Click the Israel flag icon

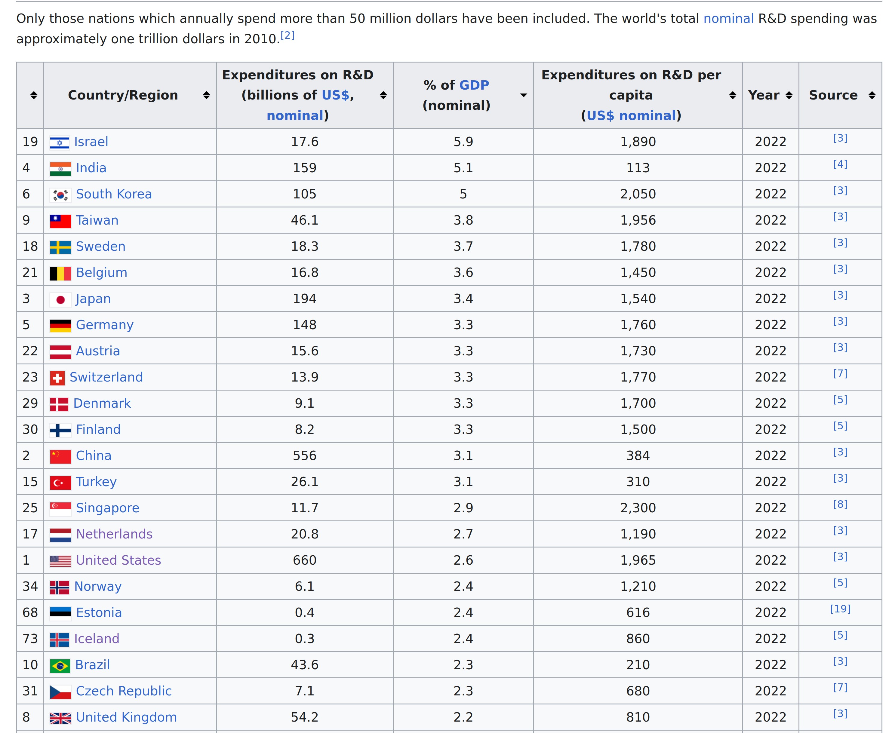[60, 143]
